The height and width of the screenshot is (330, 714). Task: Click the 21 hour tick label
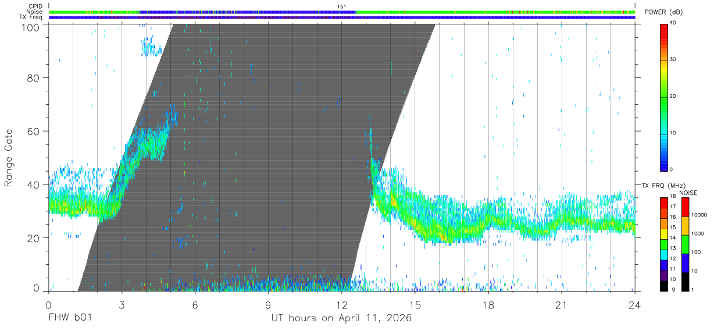click(561, 305)
